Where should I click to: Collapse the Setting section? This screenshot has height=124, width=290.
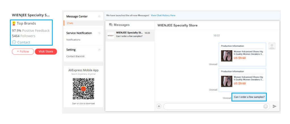point(99,50)
